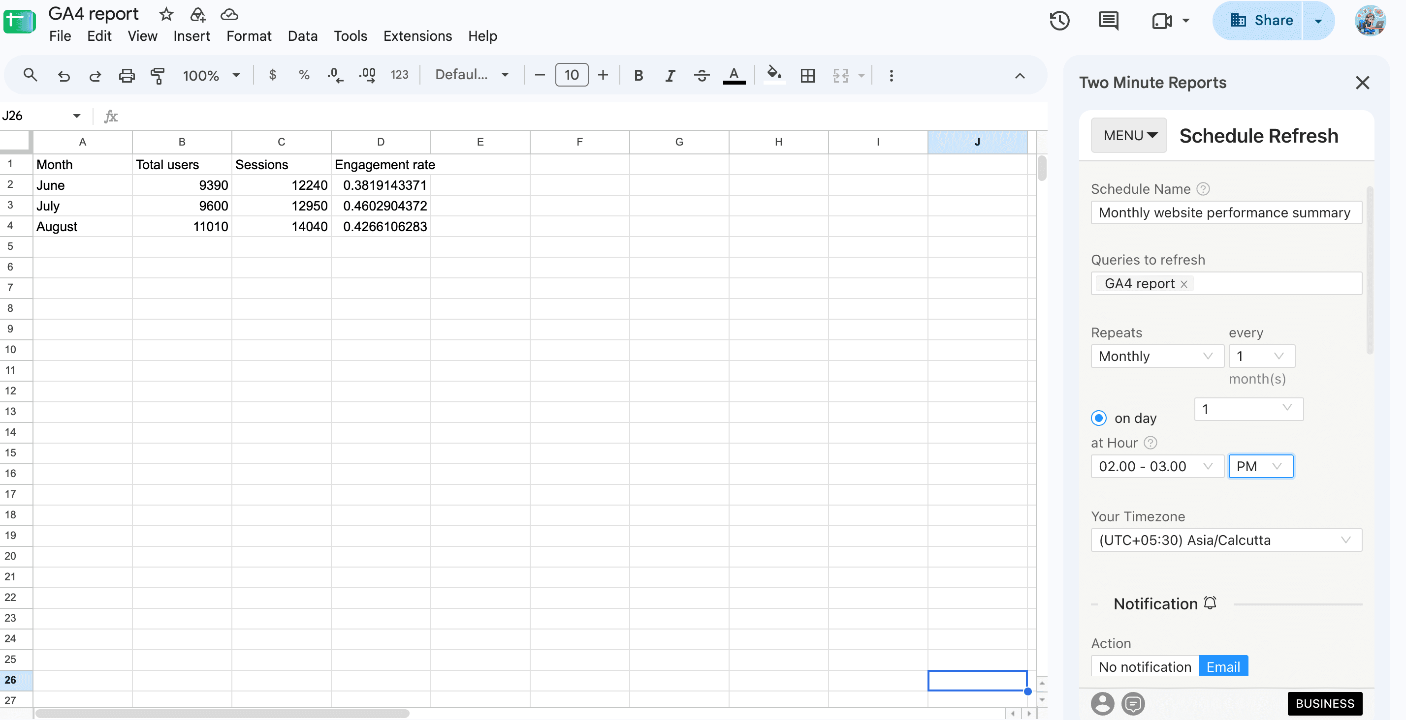This screenshot has width=1406, height=720.
Task: Click the font size box
Action: tap(572, 75)
